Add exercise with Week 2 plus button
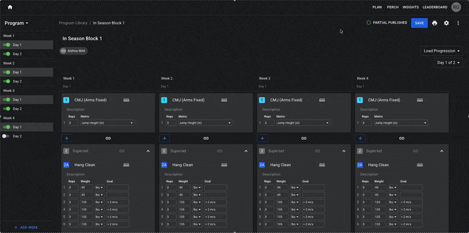 pyautogui.click(x=165, y=138)
